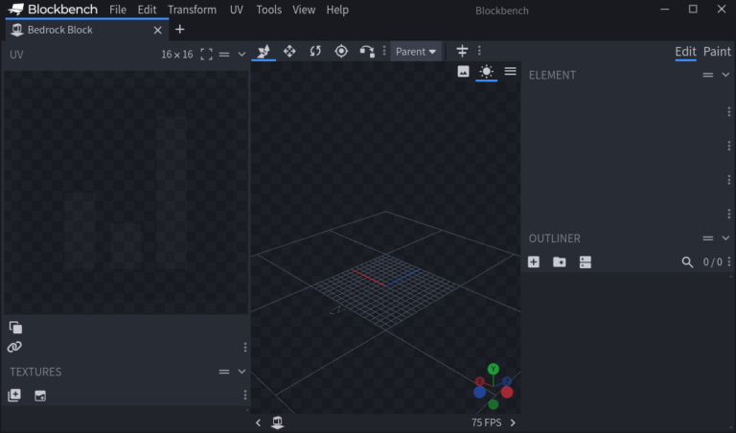Select the Rotate tool icon
Image resolution: width=736 pixels, height=433 pixels.
pyautogui.click(x=315, y=51)
